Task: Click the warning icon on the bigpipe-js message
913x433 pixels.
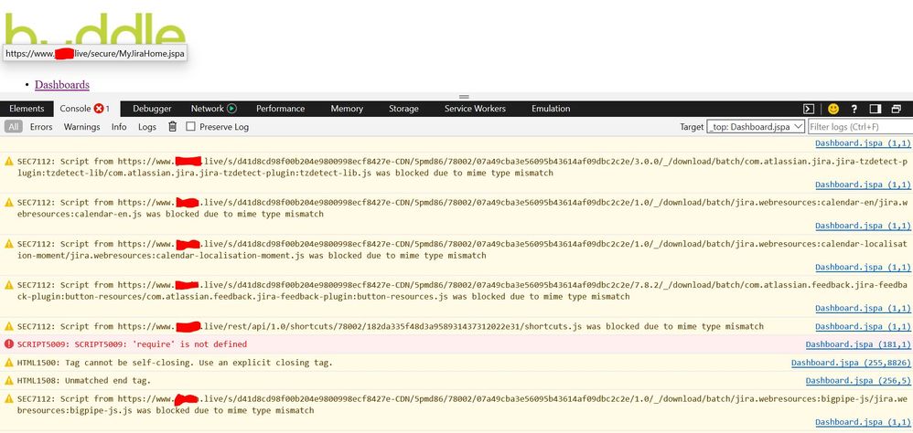Action: click(9, 398)
